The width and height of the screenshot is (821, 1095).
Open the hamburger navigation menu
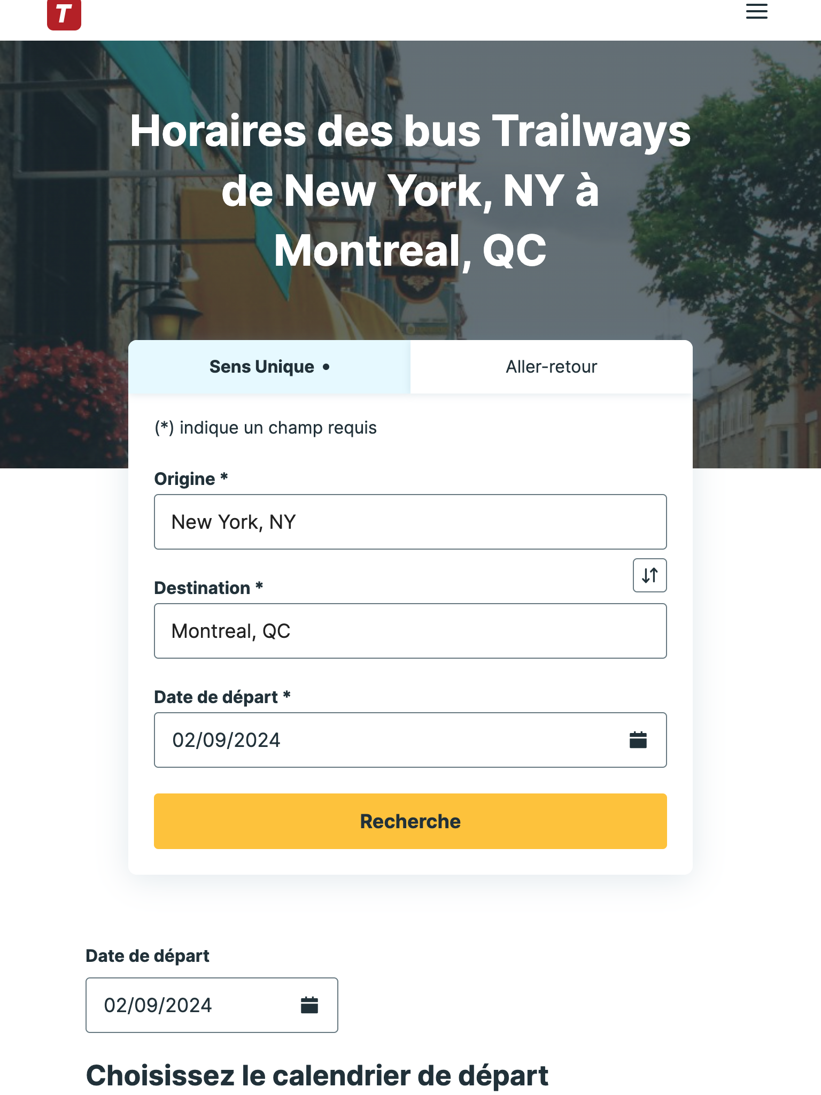tap(756, 11)
